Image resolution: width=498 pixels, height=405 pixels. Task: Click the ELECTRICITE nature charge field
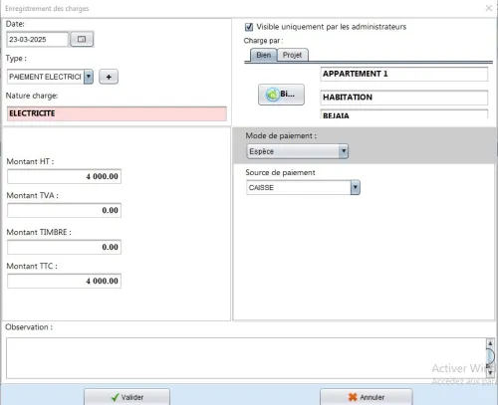tap(117, 113)
